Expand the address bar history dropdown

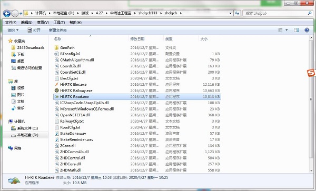tap(230, 13)
